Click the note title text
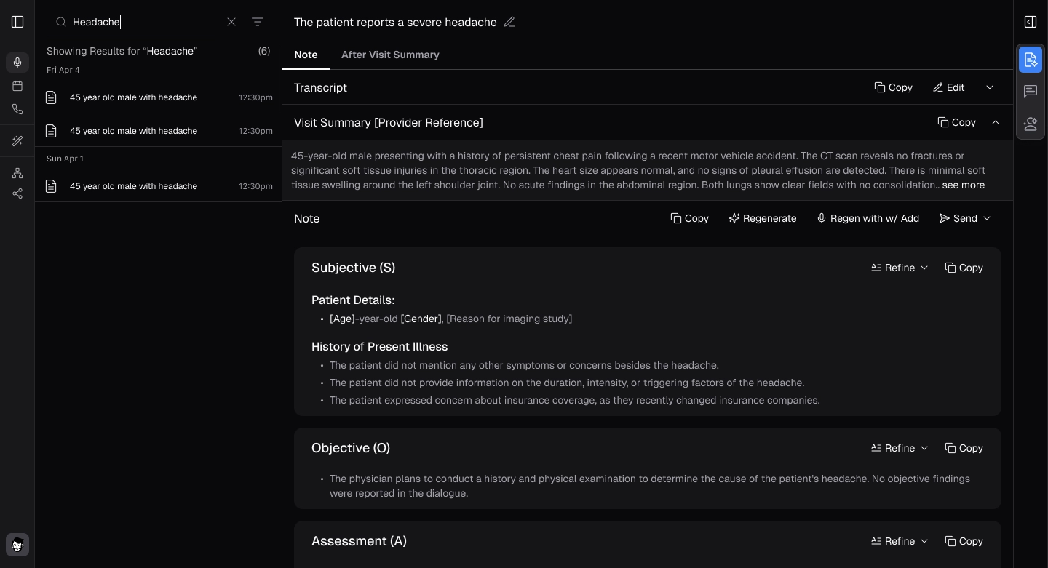Viewport: 1048px width, 568px height. coord(395,22)
